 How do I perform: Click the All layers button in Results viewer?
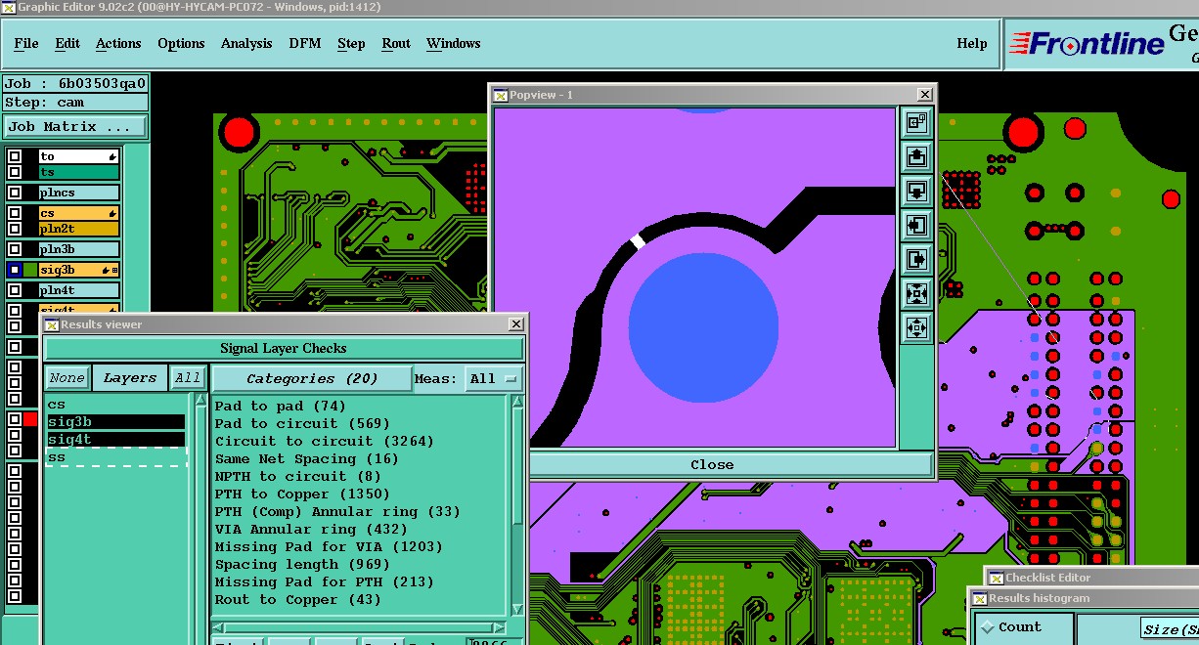point(187,378)
